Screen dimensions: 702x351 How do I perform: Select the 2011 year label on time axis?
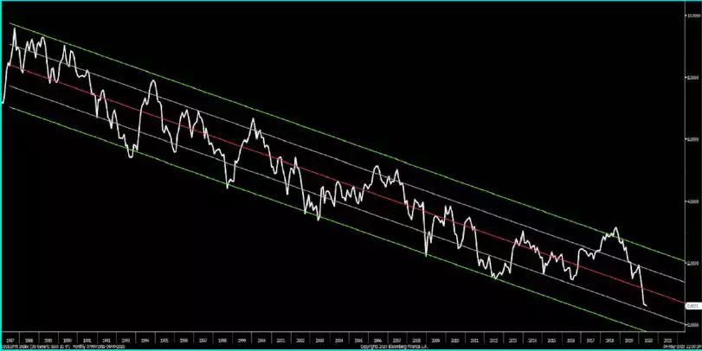[474, 341]
